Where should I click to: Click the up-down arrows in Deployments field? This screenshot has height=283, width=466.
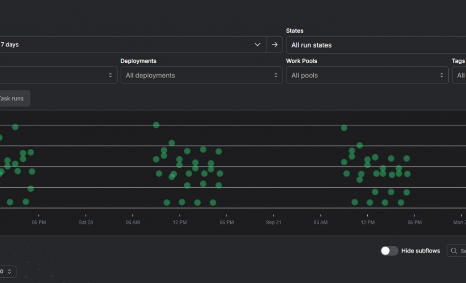(276, 75)
